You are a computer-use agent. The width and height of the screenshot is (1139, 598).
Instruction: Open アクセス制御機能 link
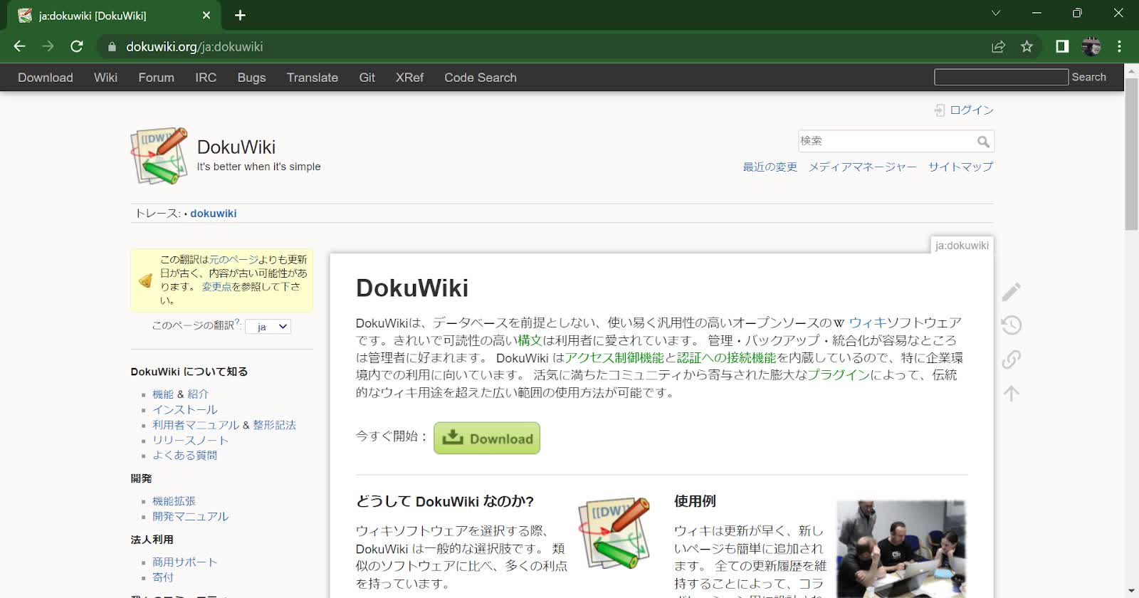coord(614,358)
